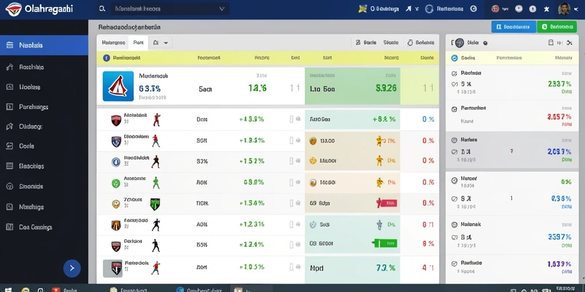
Task: Click the blue round arrow button in sidebar
Action: (x=72, y=268)
